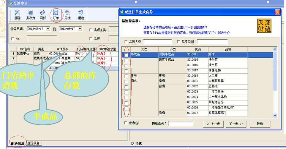The image size is (286, 149).
Task: Click the 另存为 (Save As) toolbar icon
Action: point(30,14)
